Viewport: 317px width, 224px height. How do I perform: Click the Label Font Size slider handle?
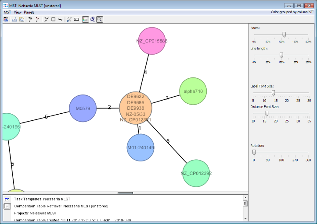(x=273, y=92)
